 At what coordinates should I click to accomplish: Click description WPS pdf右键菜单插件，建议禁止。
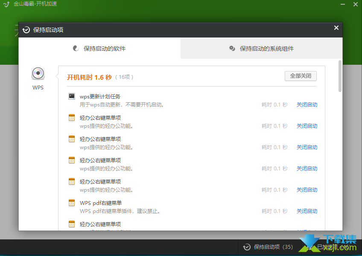(x=120, y=211)
